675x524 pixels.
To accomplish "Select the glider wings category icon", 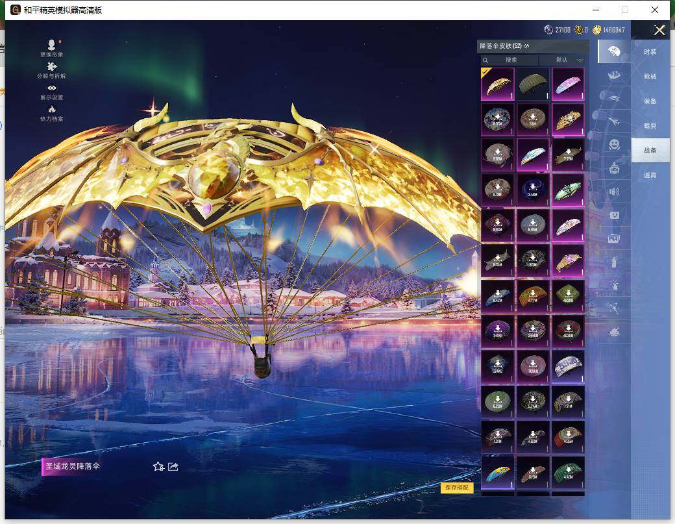I will pyautogui.click(x=614, y=75).
